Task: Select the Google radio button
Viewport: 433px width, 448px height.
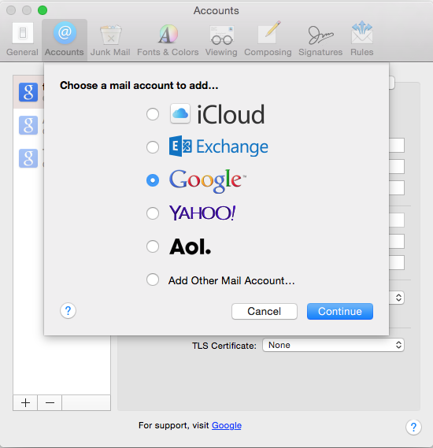Action: pyautogui.click(x=153, y=180)
